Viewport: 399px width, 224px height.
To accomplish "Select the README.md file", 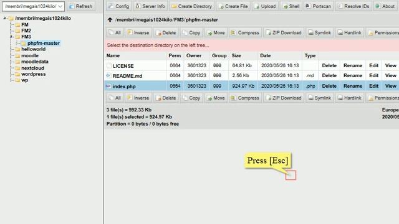I will pyautogui.click(x=127, y=76).
